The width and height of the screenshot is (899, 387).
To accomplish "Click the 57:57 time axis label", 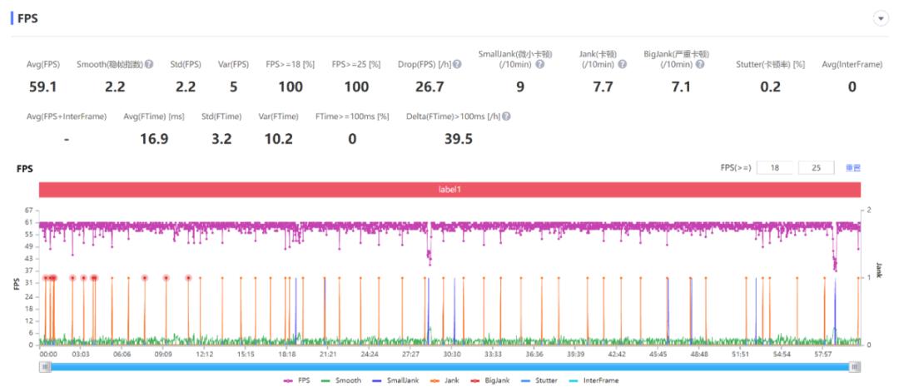I will pos(822,355).
